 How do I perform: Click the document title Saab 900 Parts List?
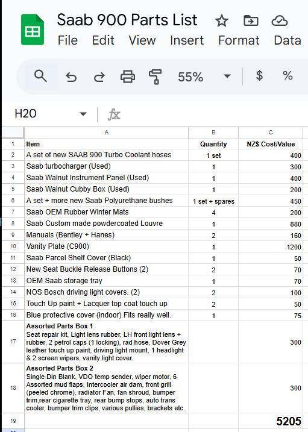point(127,20)
